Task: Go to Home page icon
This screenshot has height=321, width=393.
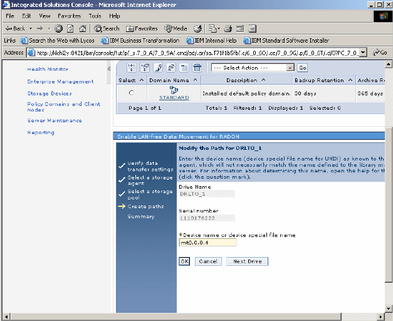Action: 83,29
